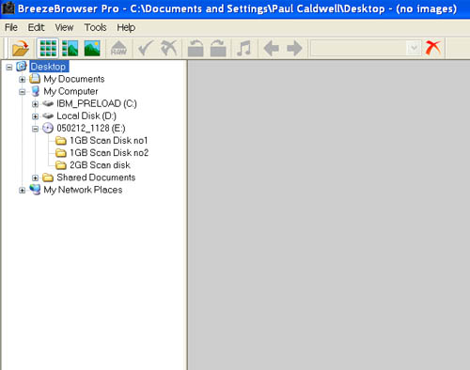Click the BreezeBrowser title bar camera icon

[8, 8]
